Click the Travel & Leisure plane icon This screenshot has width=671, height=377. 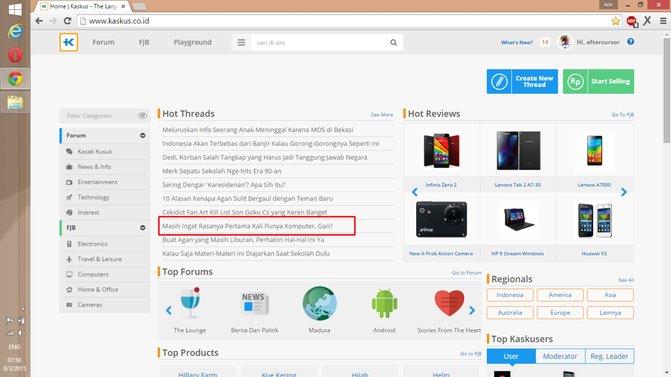(69, 259)
